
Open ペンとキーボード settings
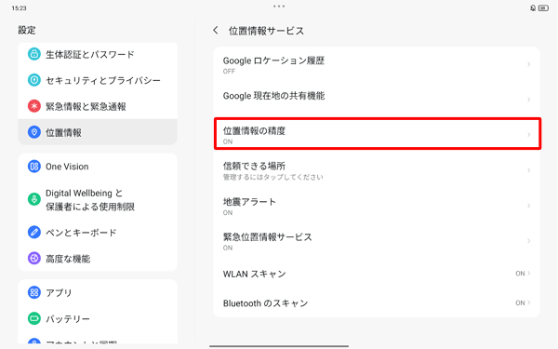pos(98,233)
